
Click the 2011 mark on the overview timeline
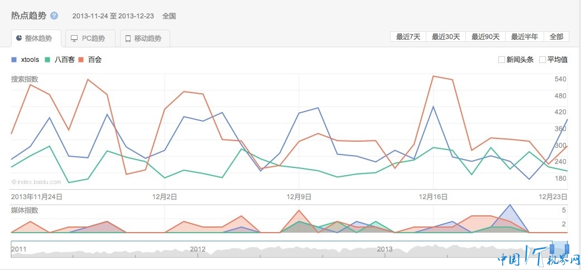pyautogui.click(x=19, y=249)
